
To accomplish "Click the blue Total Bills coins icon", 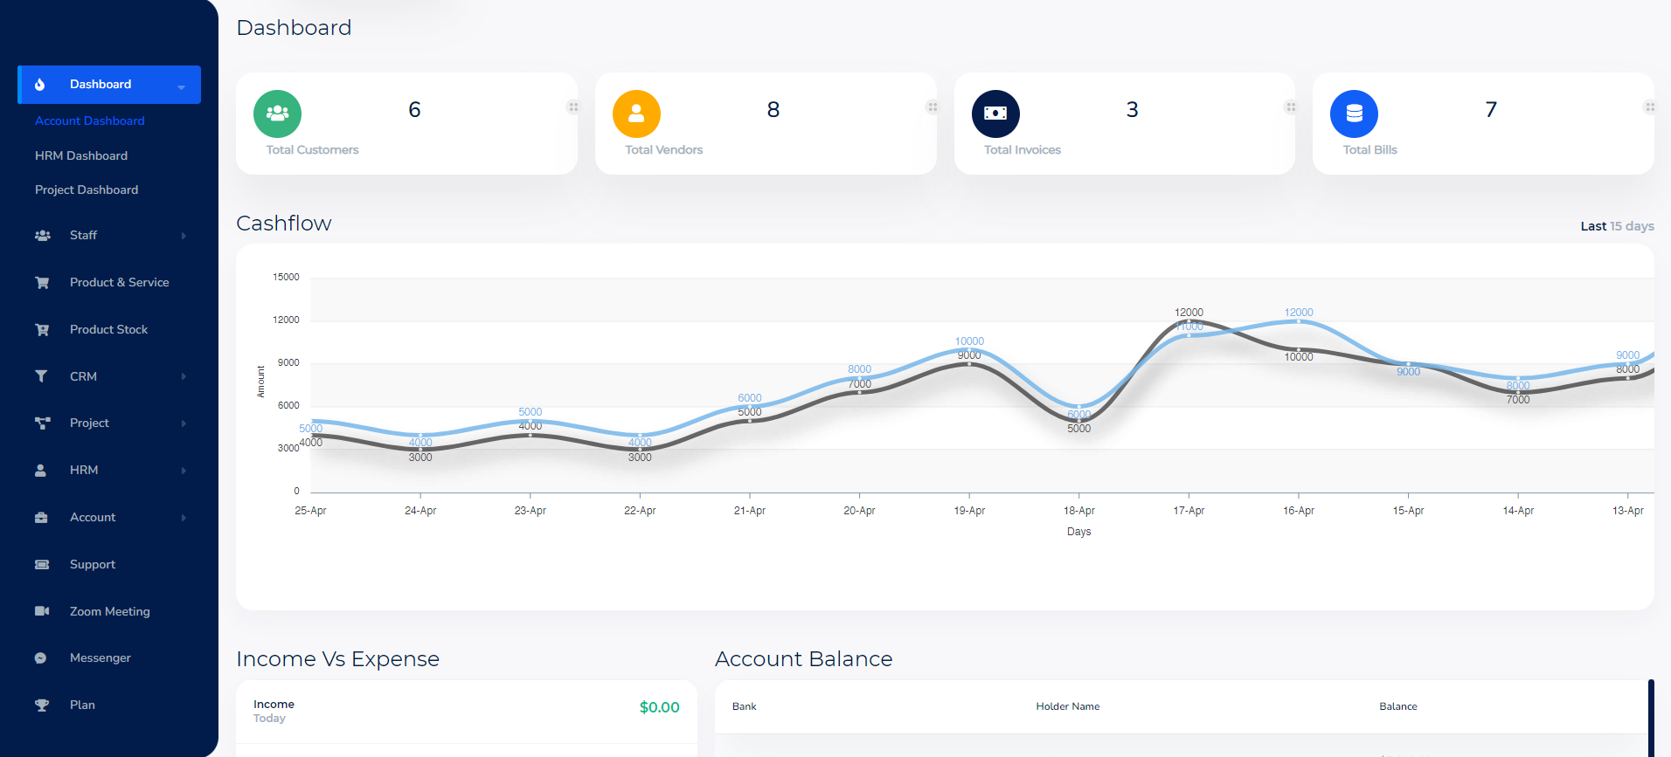I will click(x=1354, y=114).
